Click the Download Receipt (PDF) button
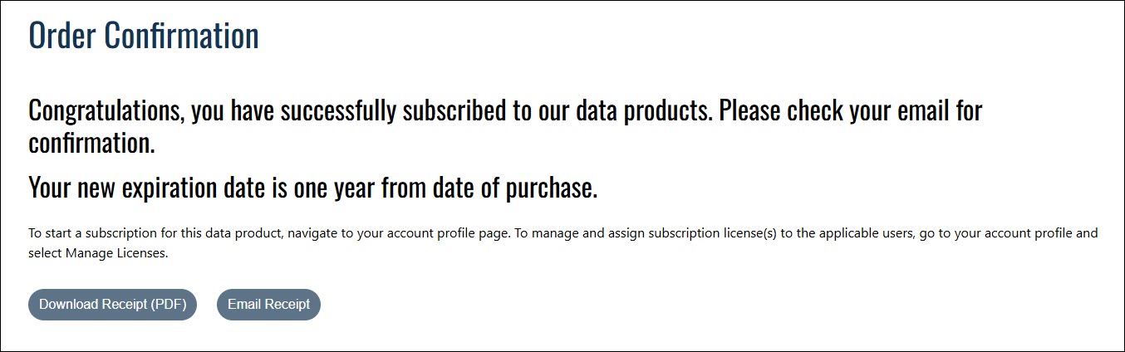The width and height of the screenshot is (1125, 352). [x=112, y=305]
